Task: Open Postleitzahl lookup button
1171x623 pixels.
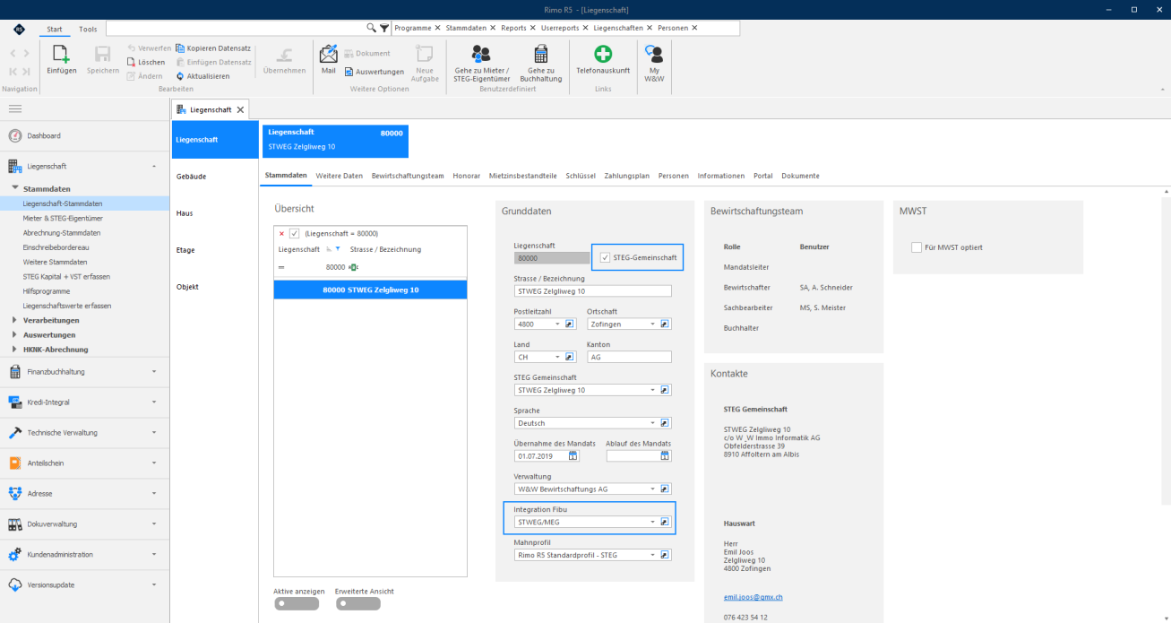Action: 569,324
